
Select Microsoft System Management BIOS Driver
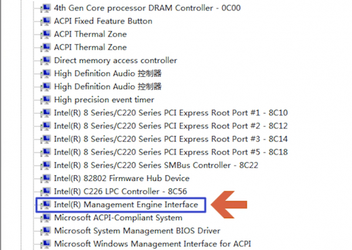(x=137, y=231)
